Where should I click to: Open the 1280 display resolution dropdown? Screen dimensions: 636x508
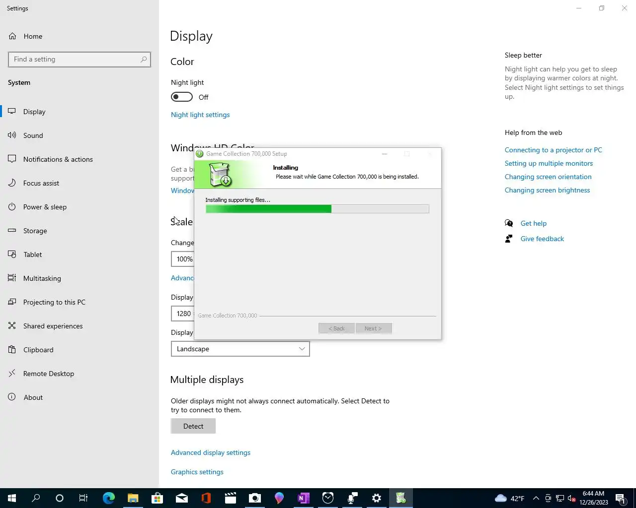point(183,314)
